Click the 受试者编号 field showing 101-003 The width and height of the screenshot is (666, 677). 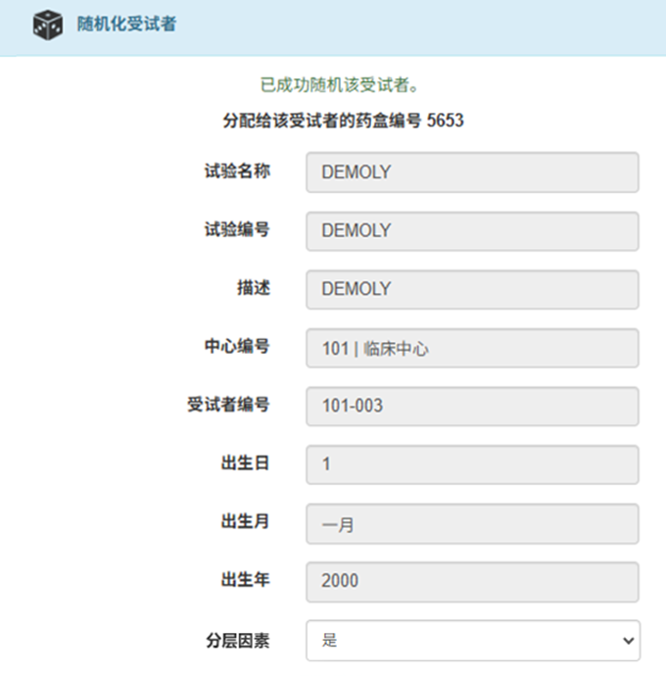point(472,407)
